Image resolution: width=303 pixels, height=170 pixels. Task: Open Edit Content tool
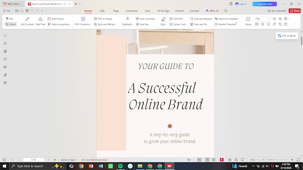pyautogui.click(x=27, y=21)
